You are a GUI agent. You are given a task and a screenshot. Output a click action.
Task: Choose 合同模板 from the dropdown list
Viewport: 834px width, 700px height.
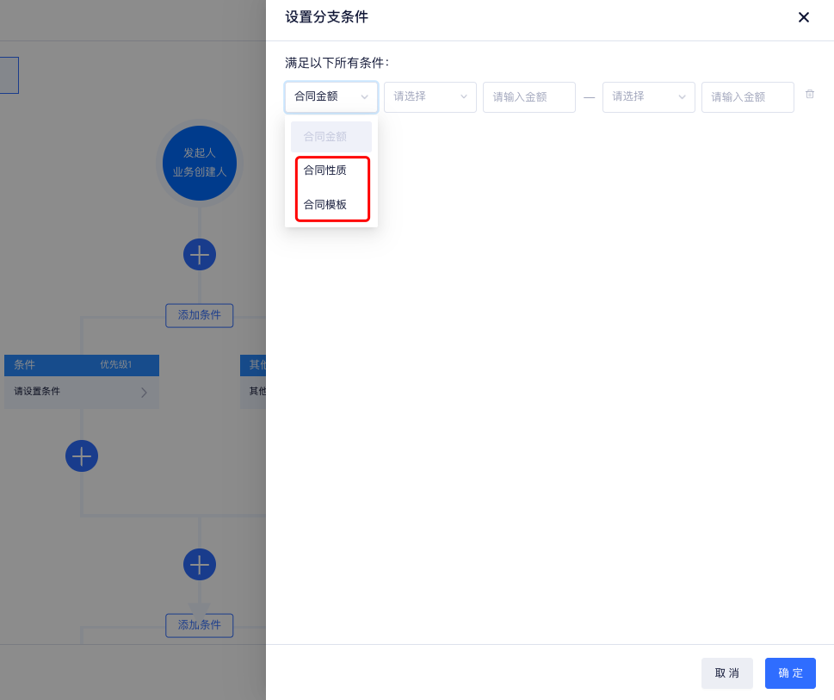pyautogui.click(x=325, y=205)
